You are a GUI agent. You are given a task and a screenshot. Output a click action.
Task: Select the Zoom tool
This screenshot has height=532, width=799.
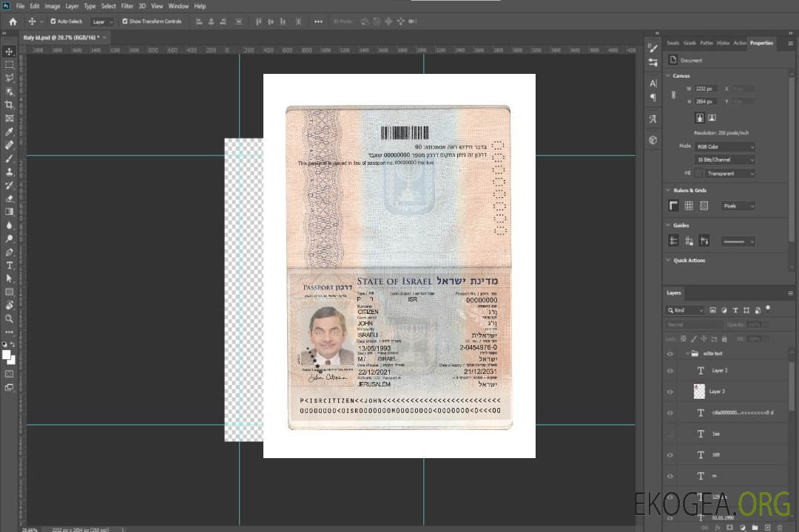click(x=9, y=318)
